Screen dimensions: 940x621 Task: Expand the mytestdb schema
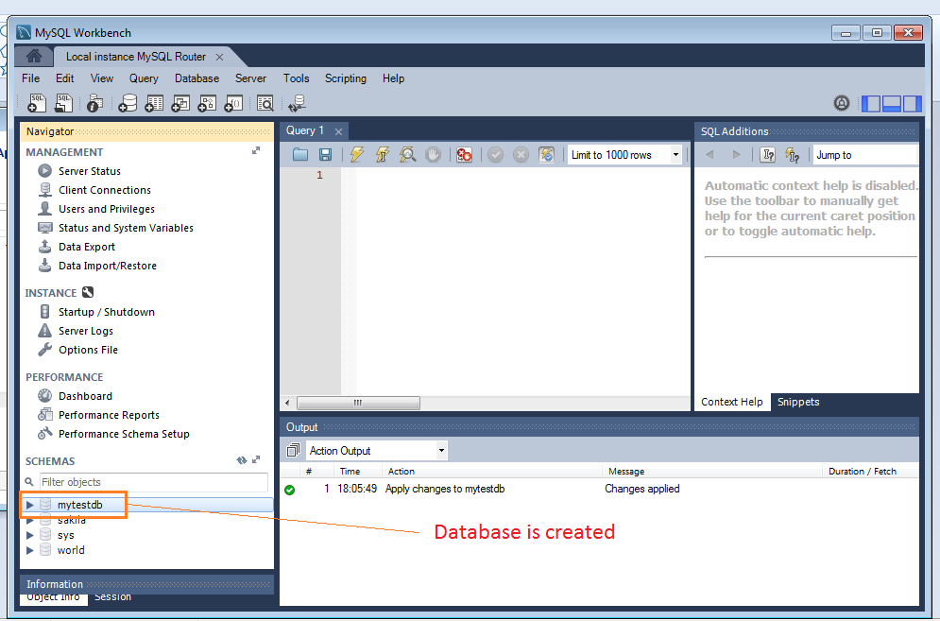pyautogui.click(x=30, y=505)
